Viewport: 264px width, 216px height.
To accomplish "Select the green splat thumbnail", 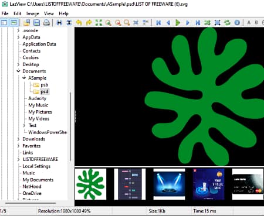I will [90, 184].
